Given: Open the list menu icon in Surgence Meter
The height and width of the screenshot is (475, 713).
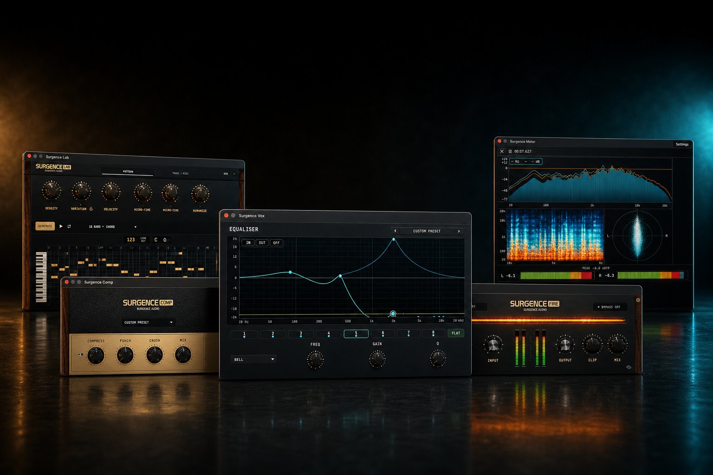Looking at the screenshot, I should click(x=510, y=151).
